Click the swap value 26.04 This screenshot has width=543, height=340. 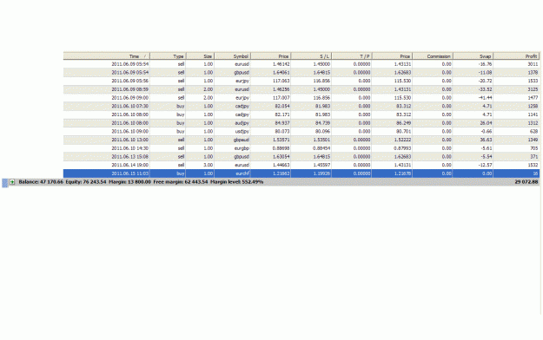[486, 123]
